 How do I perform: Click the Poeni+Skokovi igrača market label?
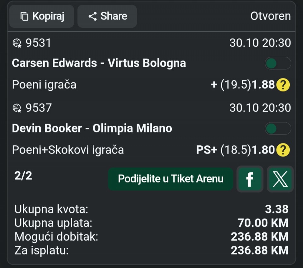(x=68, y=150)
